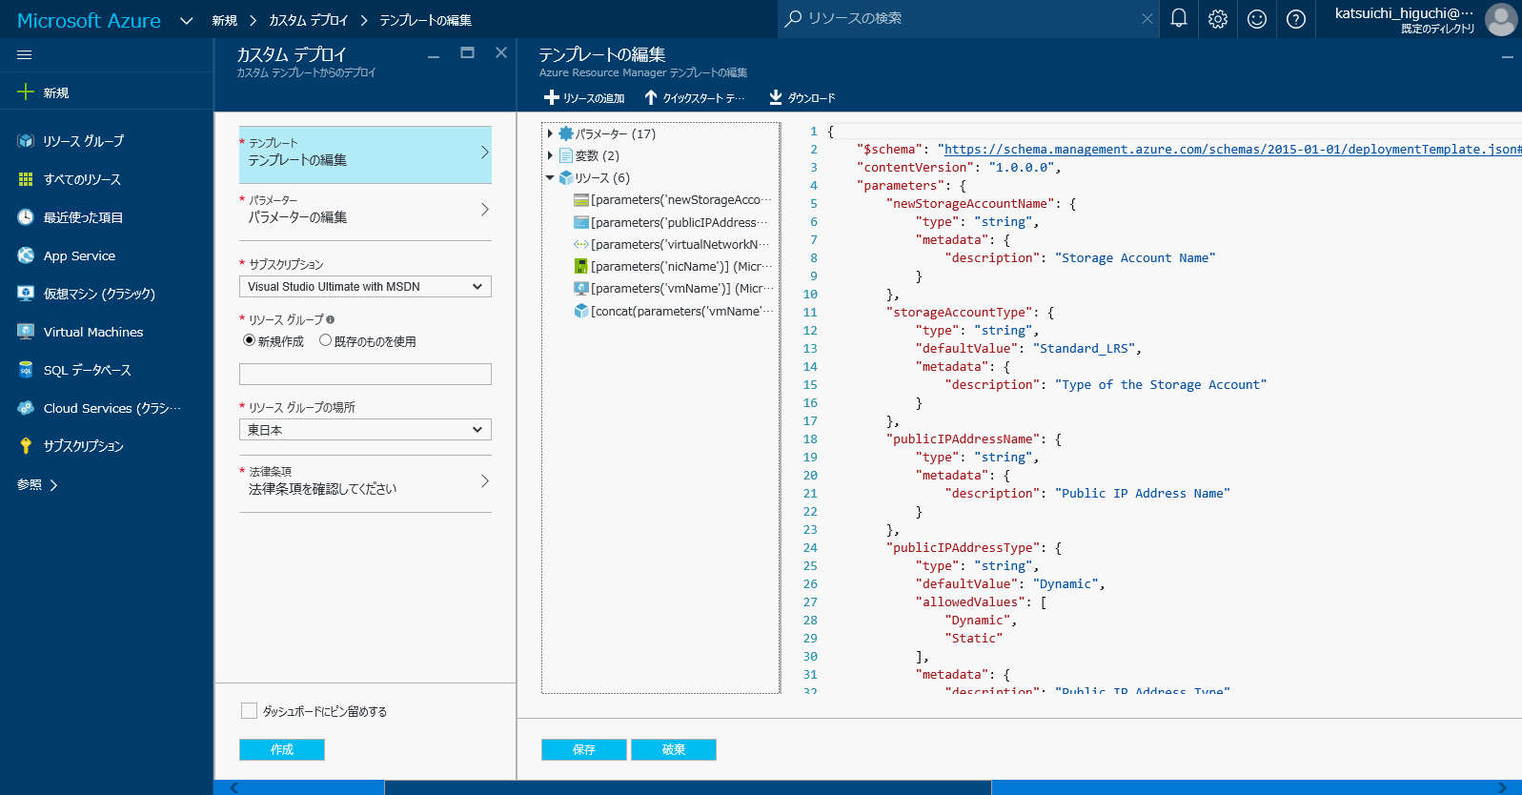Open すべてのリソース grid icon
This screenshot has width=1522, height=795.
click(26, 179)
